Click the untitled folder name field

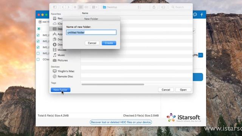91,32
